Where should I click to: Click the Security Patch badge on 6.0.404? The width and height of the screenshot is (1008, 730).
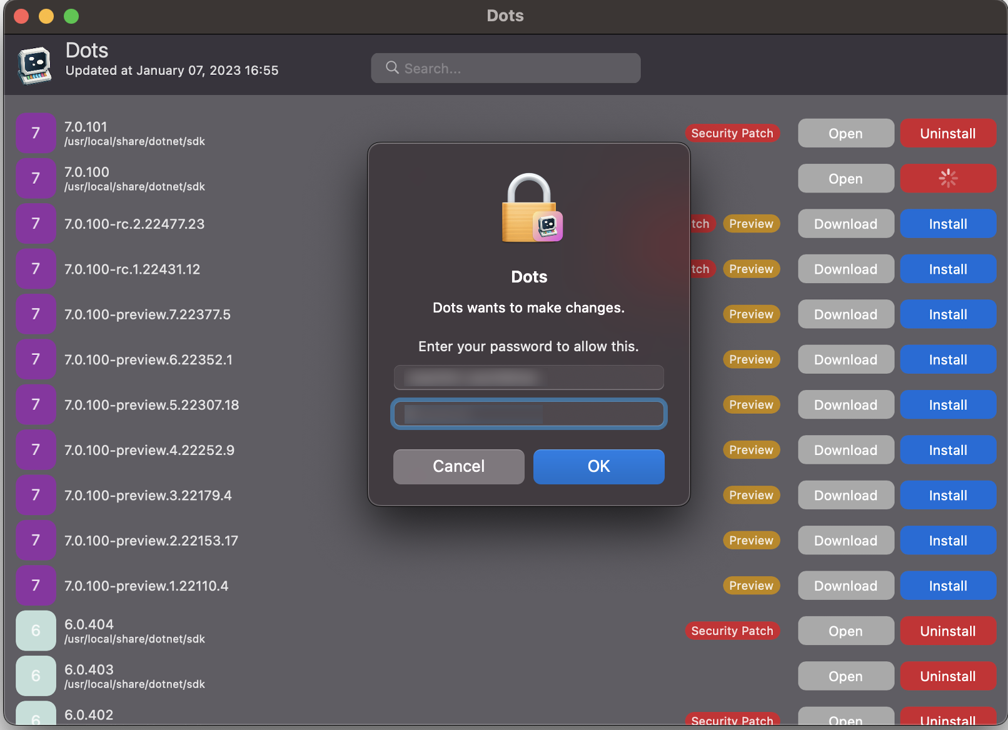pyautogui.click(x=732, y=631)
